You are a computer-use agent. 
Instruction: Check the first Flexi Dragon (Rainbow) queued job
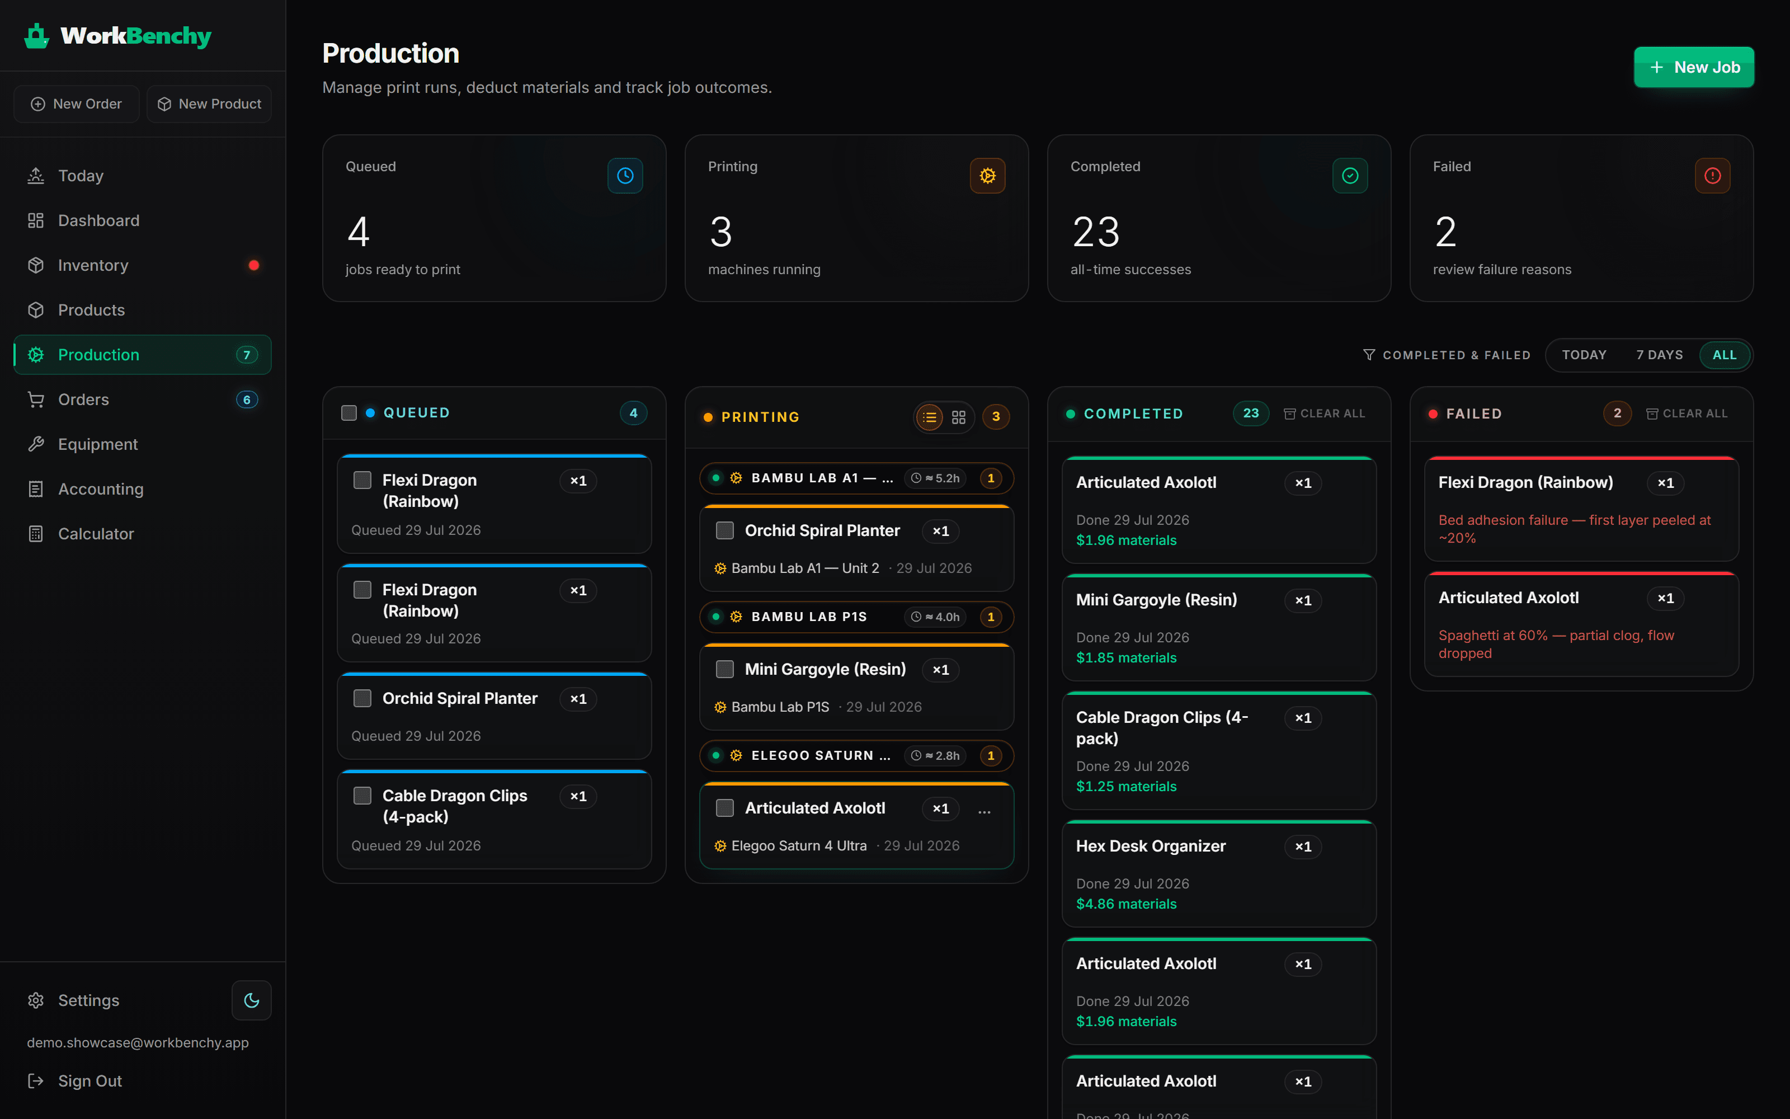tap(362, 480)
